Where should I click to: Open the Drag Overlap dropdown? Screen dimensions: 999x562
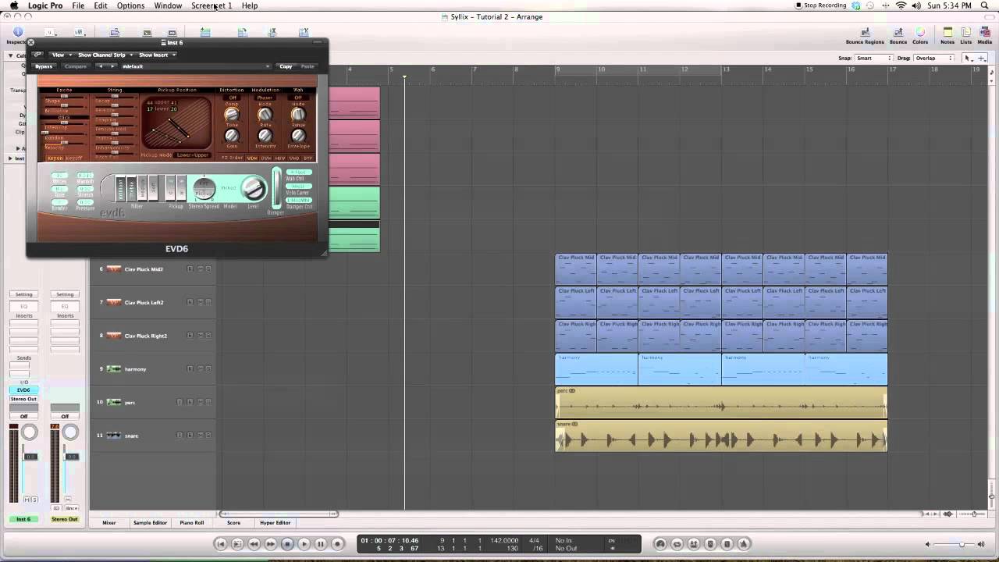coord(933,58)
